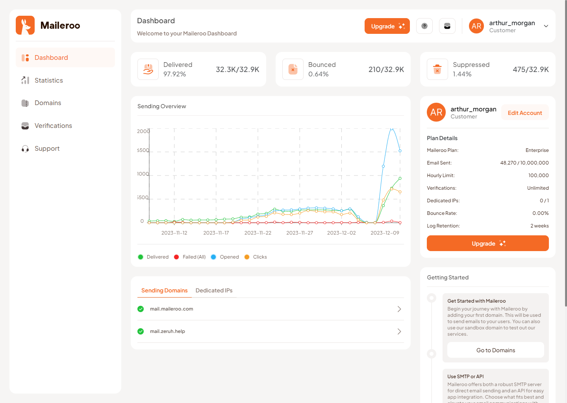Open Verifications from the sidebar

[x=53, y=126]
